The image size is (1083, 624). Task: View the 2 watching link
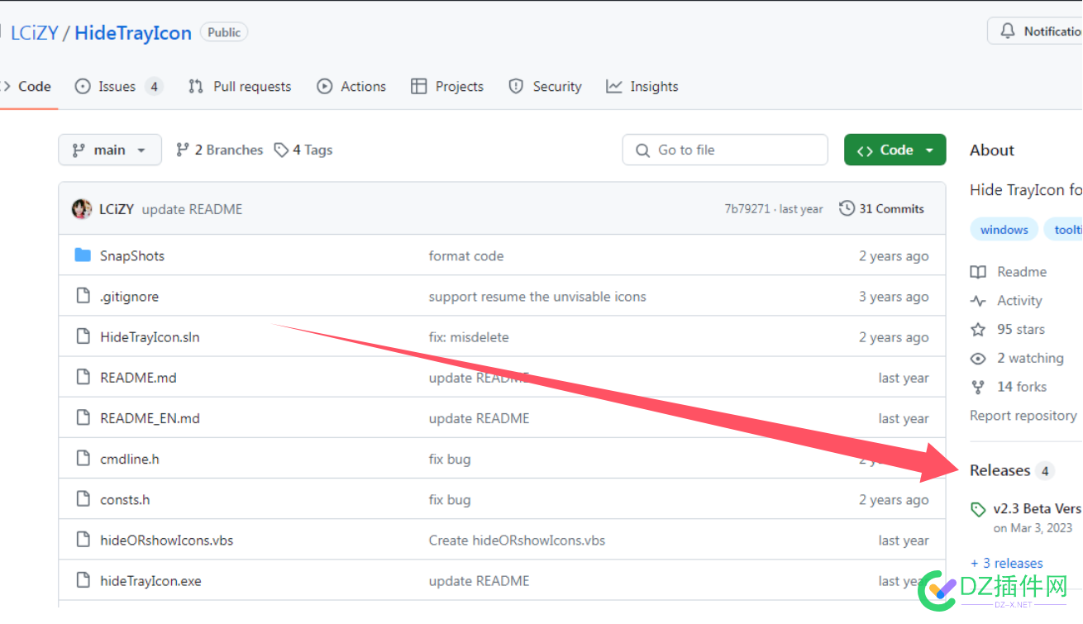[x=1030, y=358]
